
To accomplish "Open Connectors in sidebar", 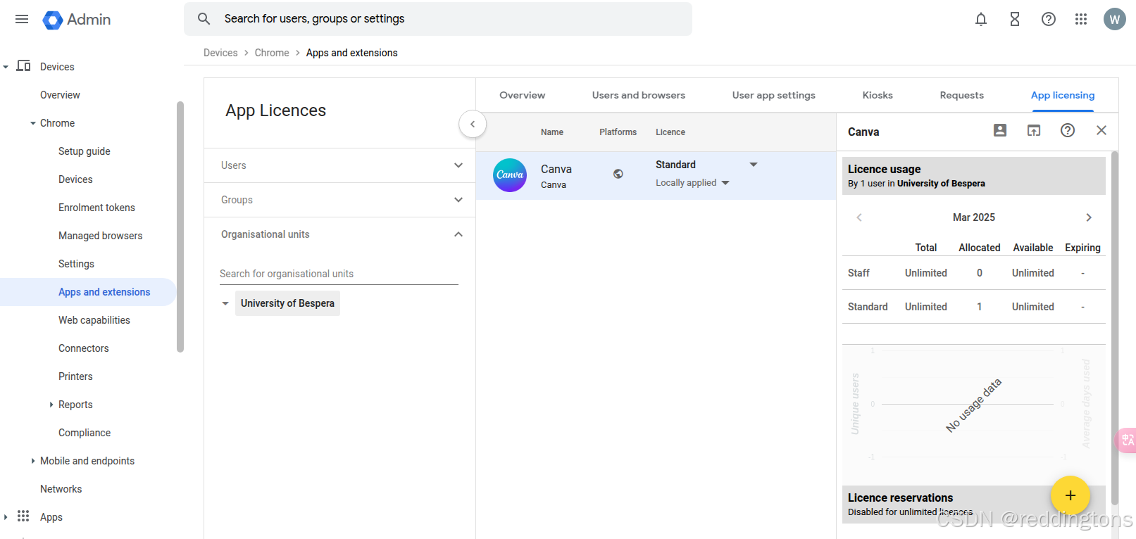I will click(84, 348).
